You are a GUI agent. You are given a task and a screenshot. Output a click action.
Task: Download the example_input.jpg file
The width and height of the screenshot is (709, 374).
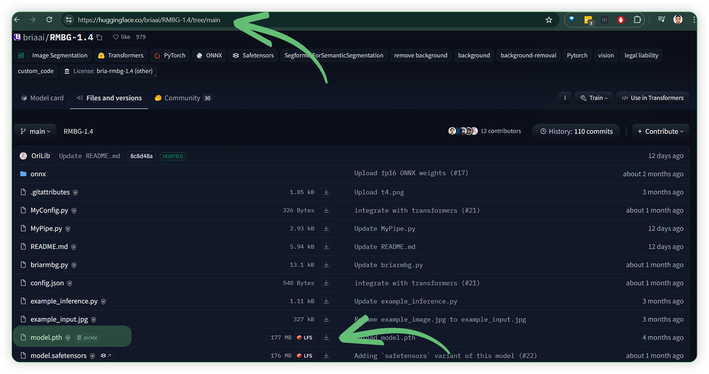coord(326,319)
